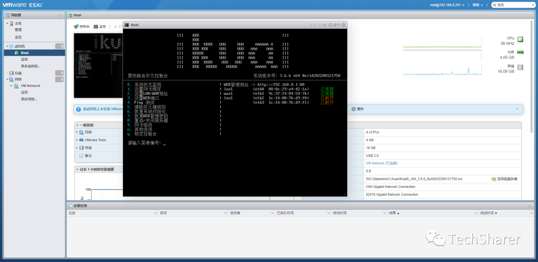The width and height of the screenshot is (538, 262).
Task: Expand the VMware Tools row
Action: pyautogui.click(x=77, y=140)
